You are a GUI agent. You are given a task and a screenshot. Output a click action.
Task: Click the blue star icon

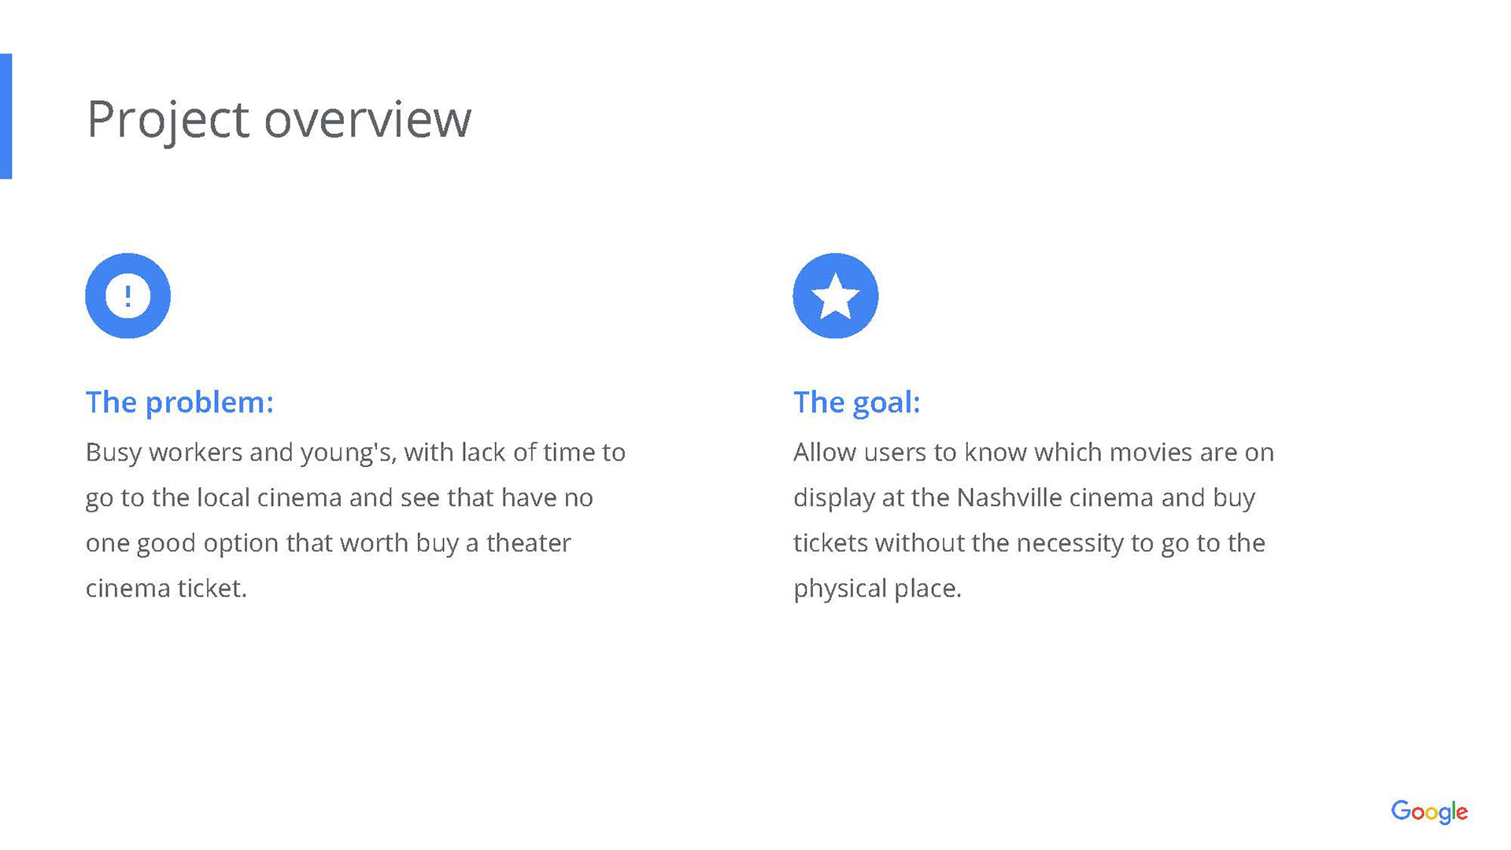click(835, 296)
